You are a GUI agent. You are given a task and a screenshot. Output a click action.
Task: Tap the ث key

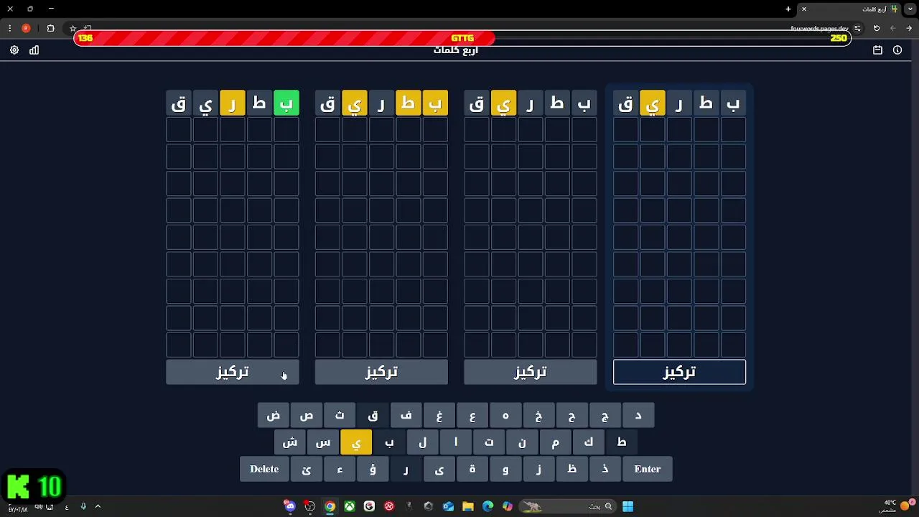pos(340,416)
